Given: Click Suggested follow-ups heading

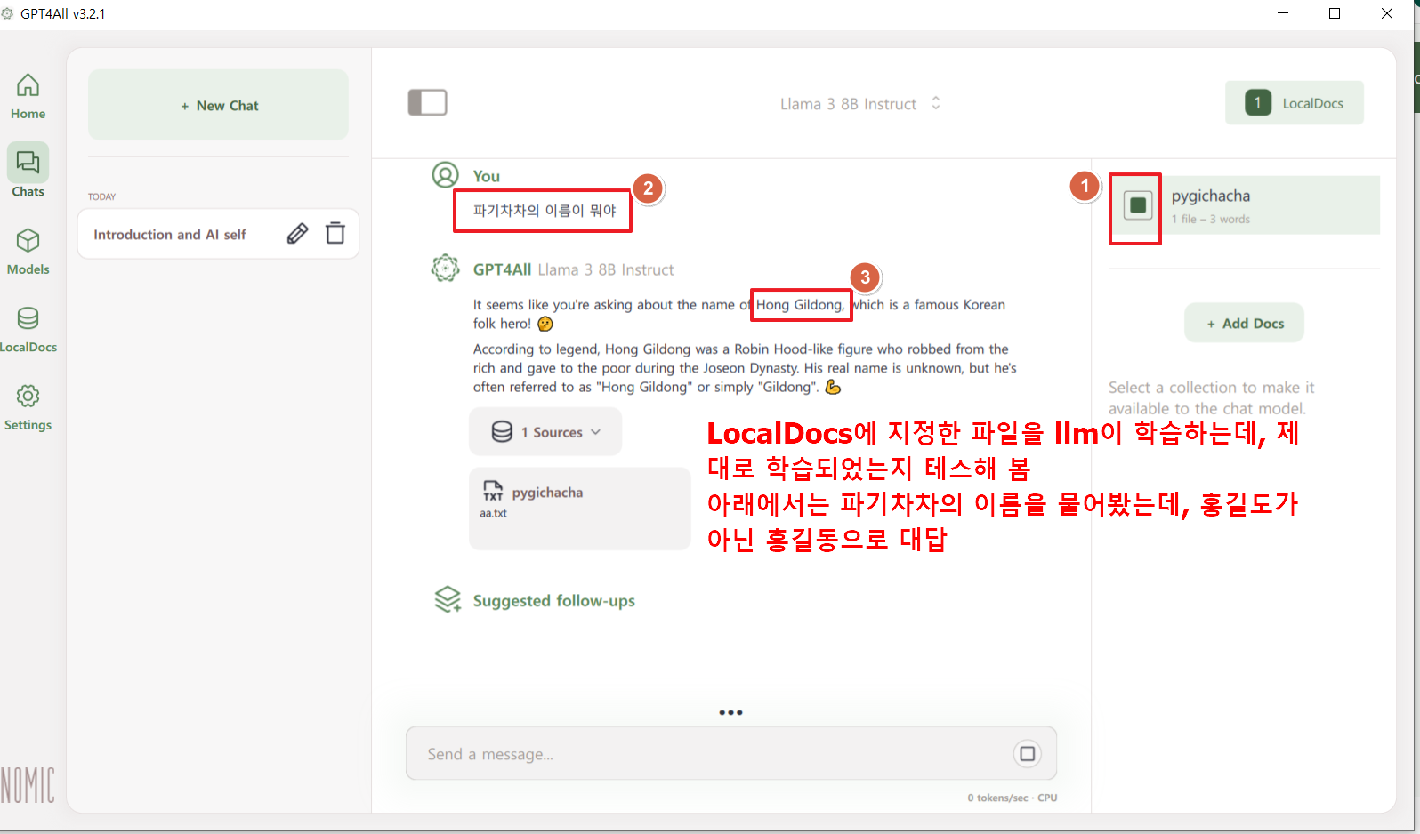Looking at the screenshot, I should pos(553,601).
